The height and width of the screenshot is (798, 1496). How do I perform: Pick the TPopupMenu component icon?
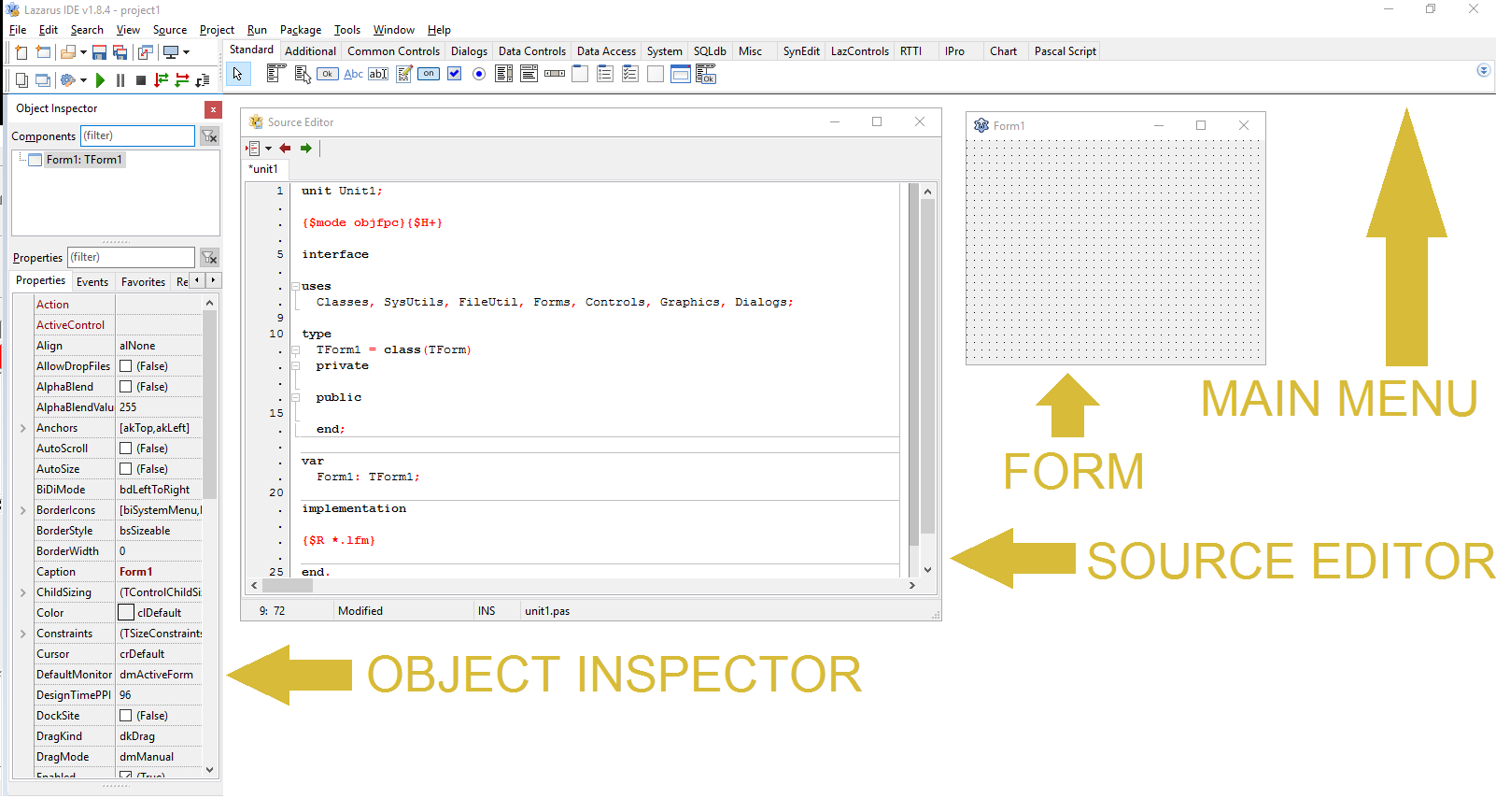pyautogui.click(x=303, y=74)
